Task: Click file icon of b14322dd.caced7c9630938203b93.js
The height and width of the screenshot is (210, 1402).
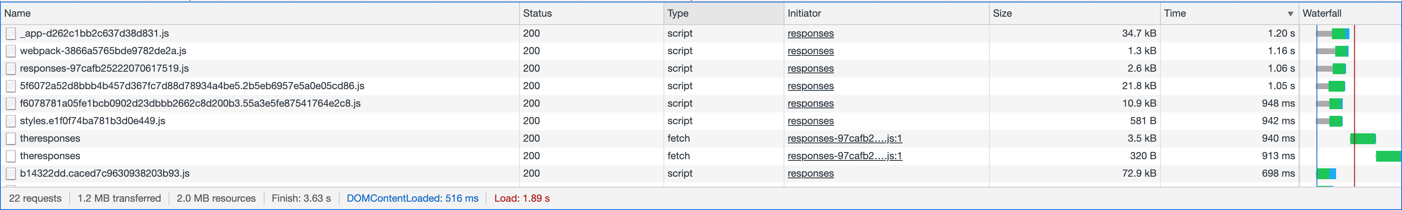Action: pyautogui.click(x=10, y=174)
